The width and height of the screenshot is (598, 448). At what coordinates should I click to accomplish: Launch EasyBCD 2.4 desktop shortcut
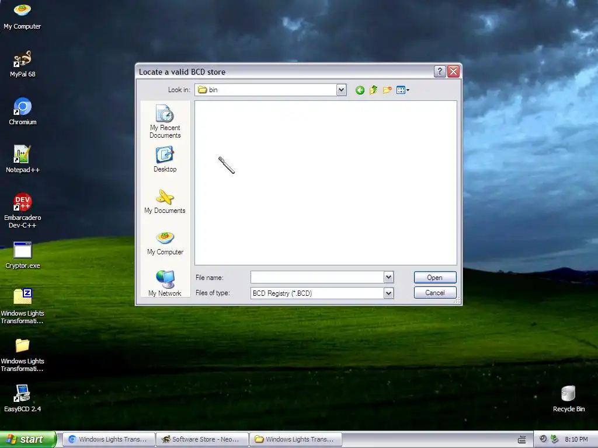22,398
